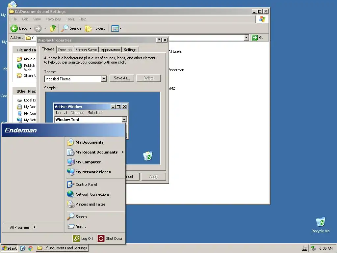337x253 pixels.
Task: Click the Help question mark in Display Properties
Action: (159, 40)
